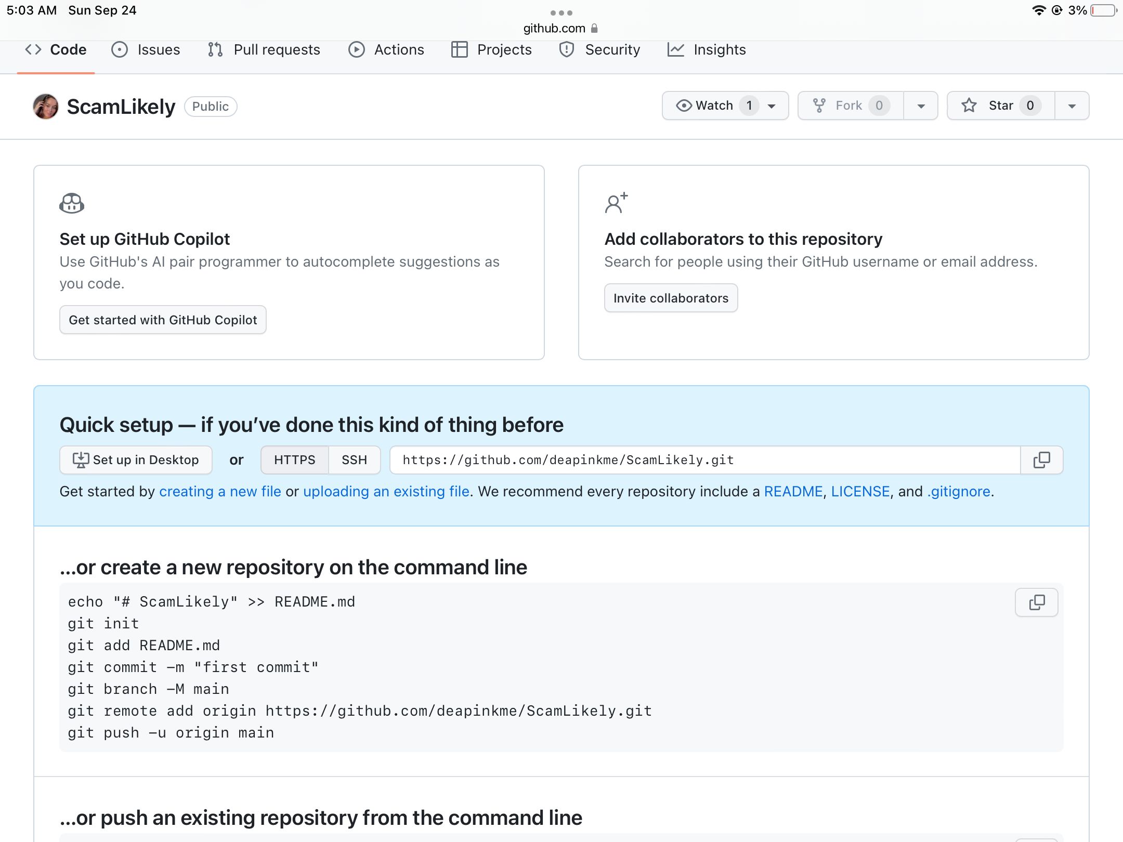This screenshot has height=842, width=1123.
Task: Open the Code tab
Action: click(56, 50)
